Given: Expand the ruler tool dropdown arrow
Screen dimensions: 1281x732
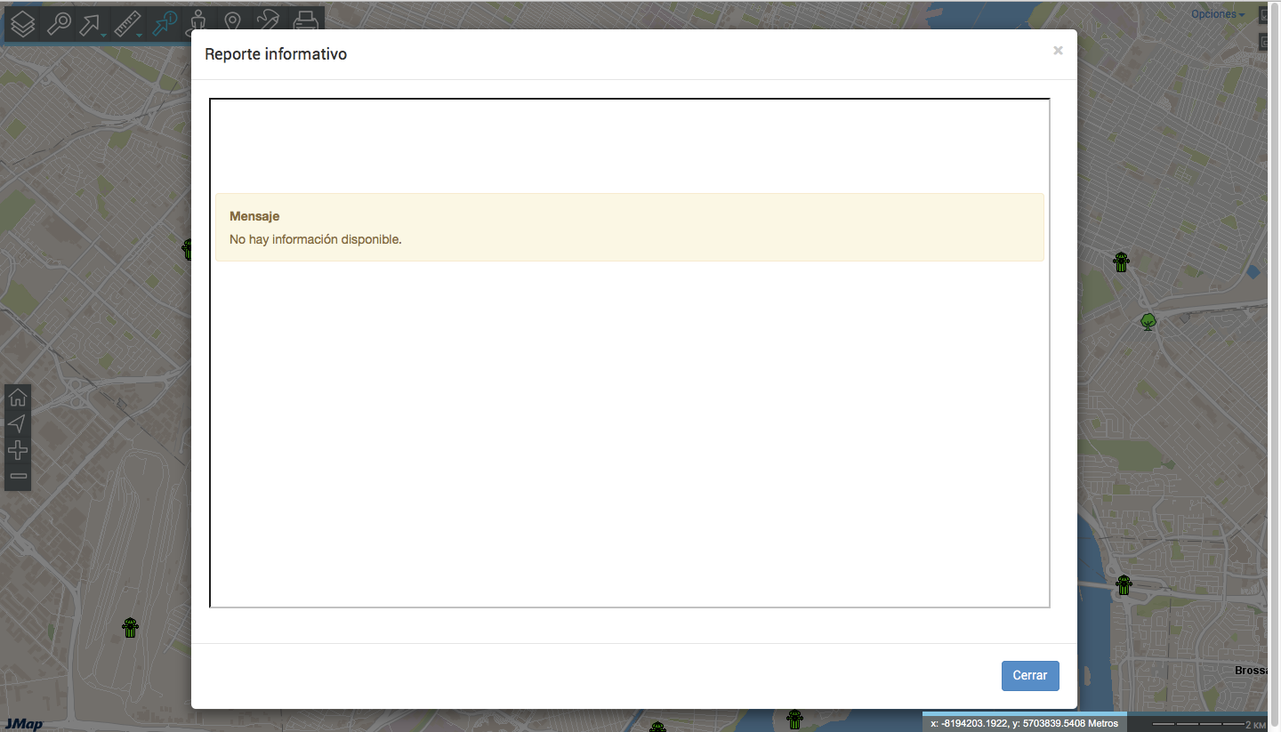Looking at the screenshot, I should (x=141, y=36).
